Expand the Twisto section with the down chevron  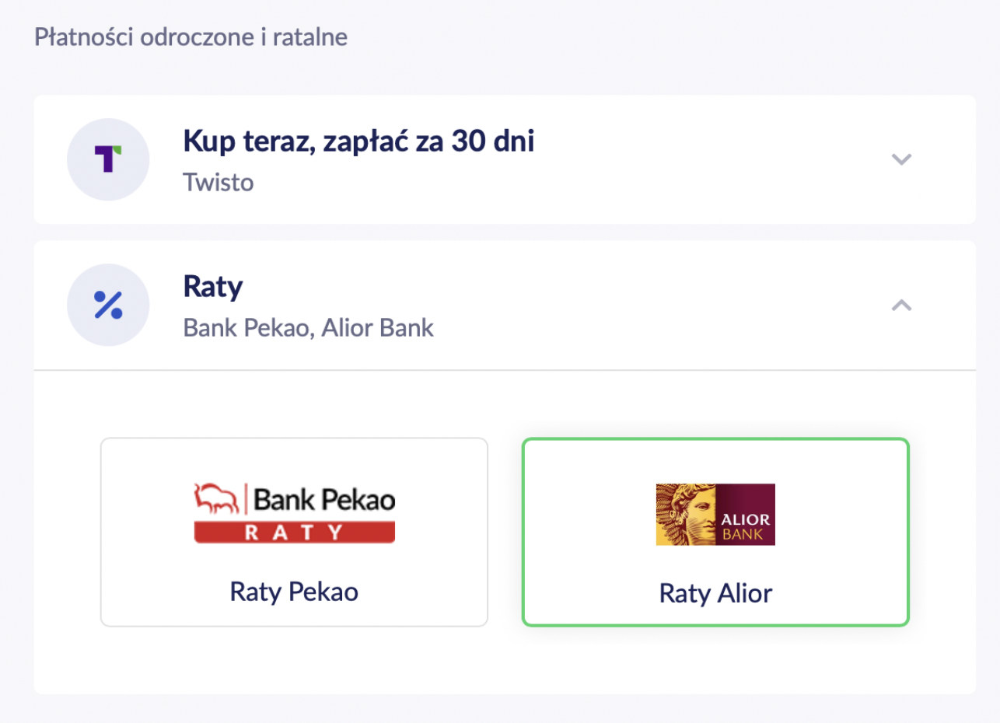pyautogui.click(x=900, y=159)
